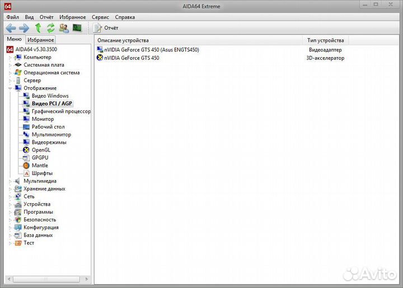The image size is (403, 288).
Task: Select the OpenGL tree item
Action: click(x=41, y=150)
